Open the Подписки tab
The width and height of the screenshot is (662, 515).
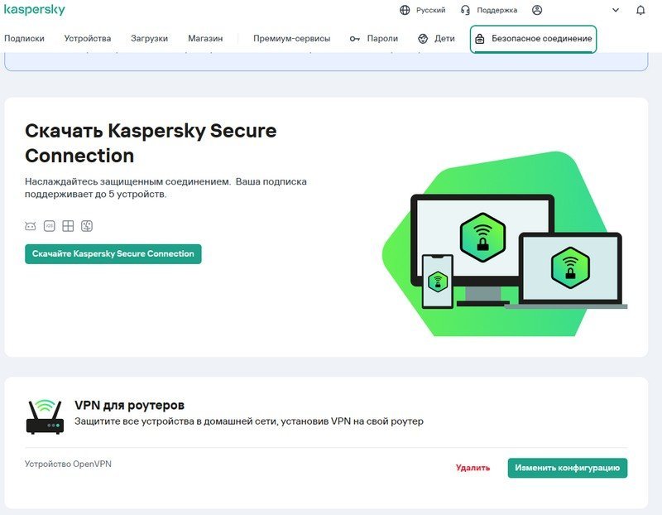[24, 39]
